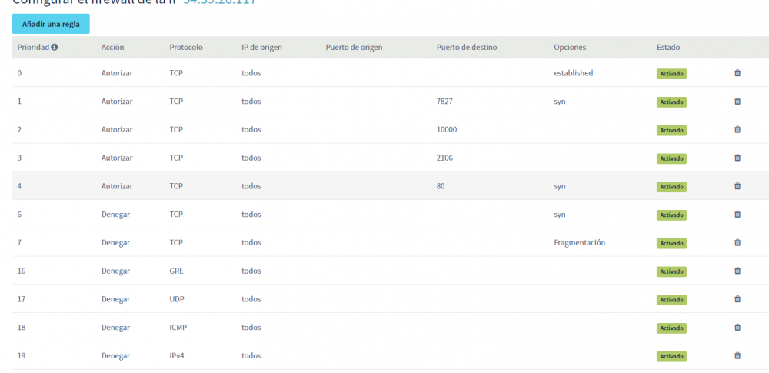Click the IP address link in the heading
Image resolution: width=769 pixels, height=373 pixels.
coord(219,2)
